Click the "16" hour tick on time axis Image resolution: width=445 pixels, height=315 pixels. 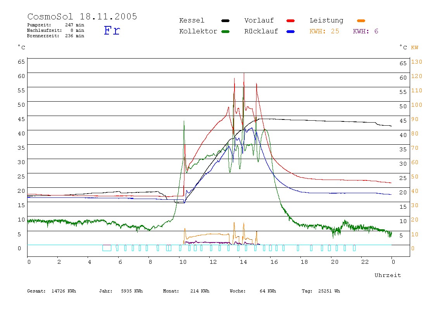tap(274, 262)
